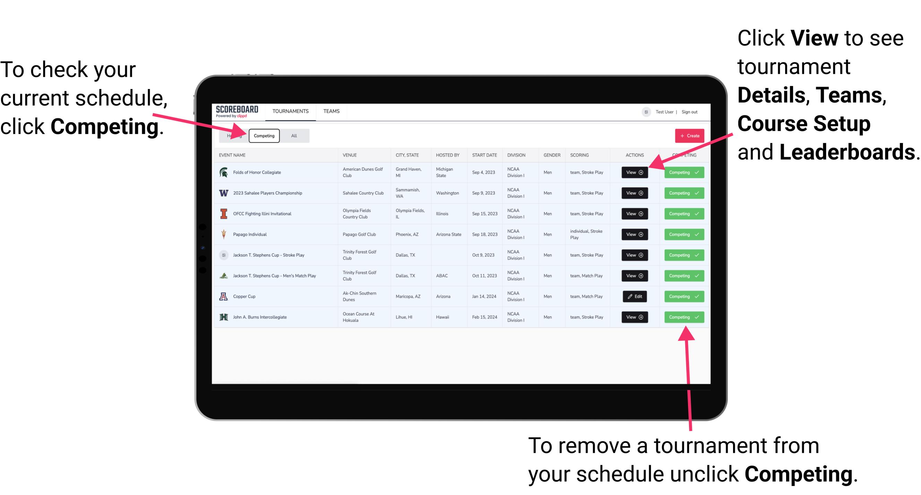Image resolution: width=921 pixels, height=495 pixels.
Task: Click the View icon for OFCC Fighting Illini Invitational
Action: point(634,213)
